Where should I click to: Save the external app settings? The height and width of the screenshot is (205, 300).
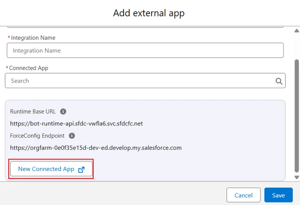tap(278, 195)
